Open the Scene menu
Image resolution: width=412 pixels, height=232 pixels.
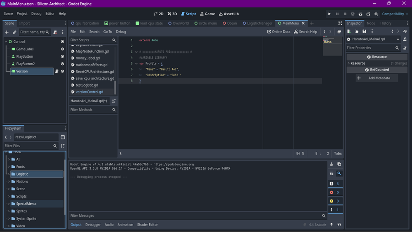(x=8, y=14)
